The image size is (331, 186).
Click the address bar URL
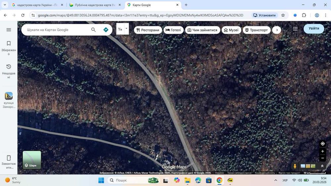click(x=140, y=15)
